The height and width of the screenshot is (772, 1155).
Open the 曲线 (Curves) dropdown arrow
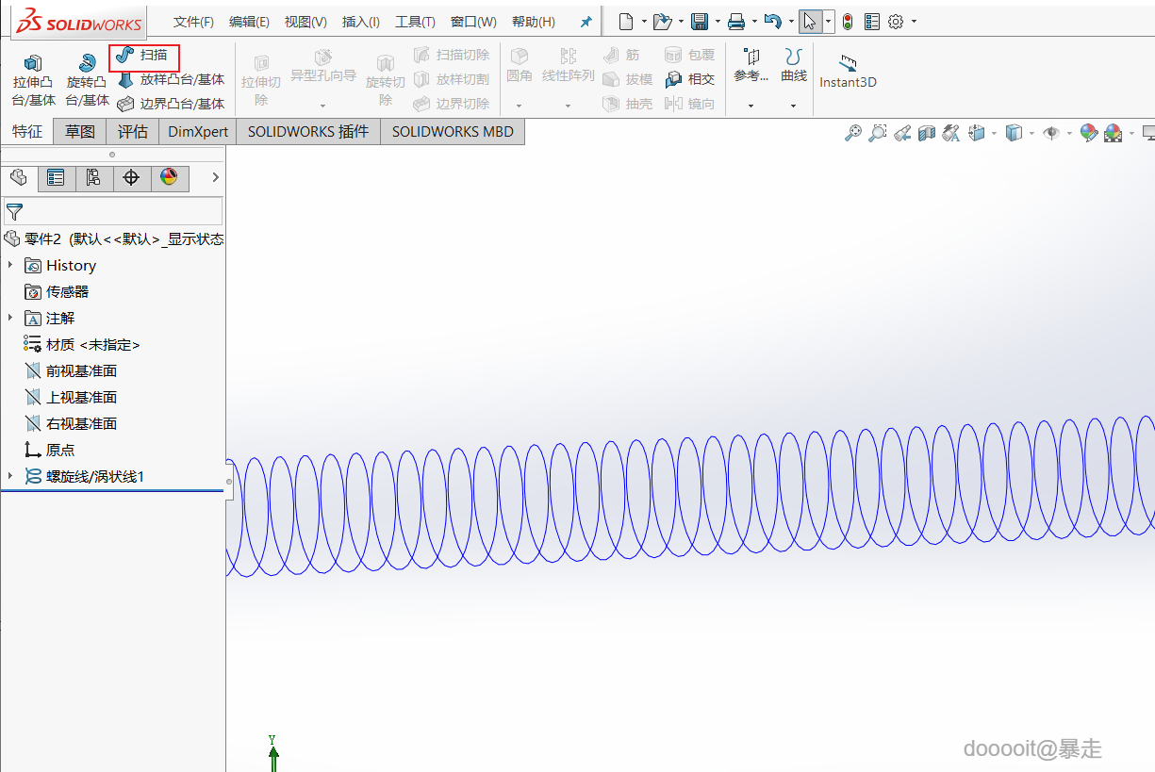pyautogui.click(x=793, y=106)
